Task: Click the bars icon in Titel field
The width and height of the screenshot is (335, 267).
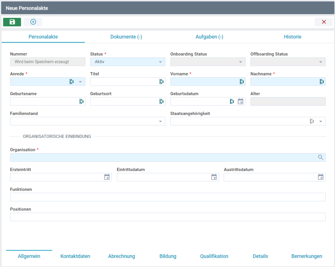Action: coord(162,81)
